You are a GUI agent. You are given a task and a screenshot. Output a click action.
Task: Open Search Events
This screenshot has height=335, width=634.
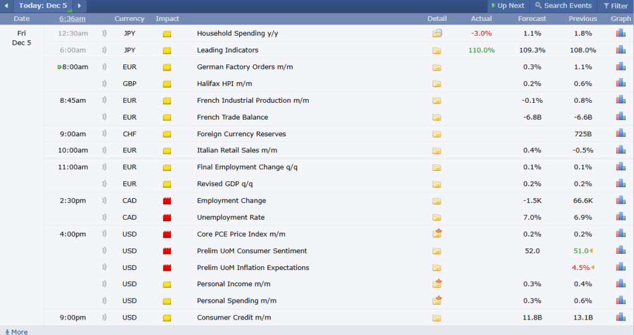pyautogui.click(x=563, y=6)
